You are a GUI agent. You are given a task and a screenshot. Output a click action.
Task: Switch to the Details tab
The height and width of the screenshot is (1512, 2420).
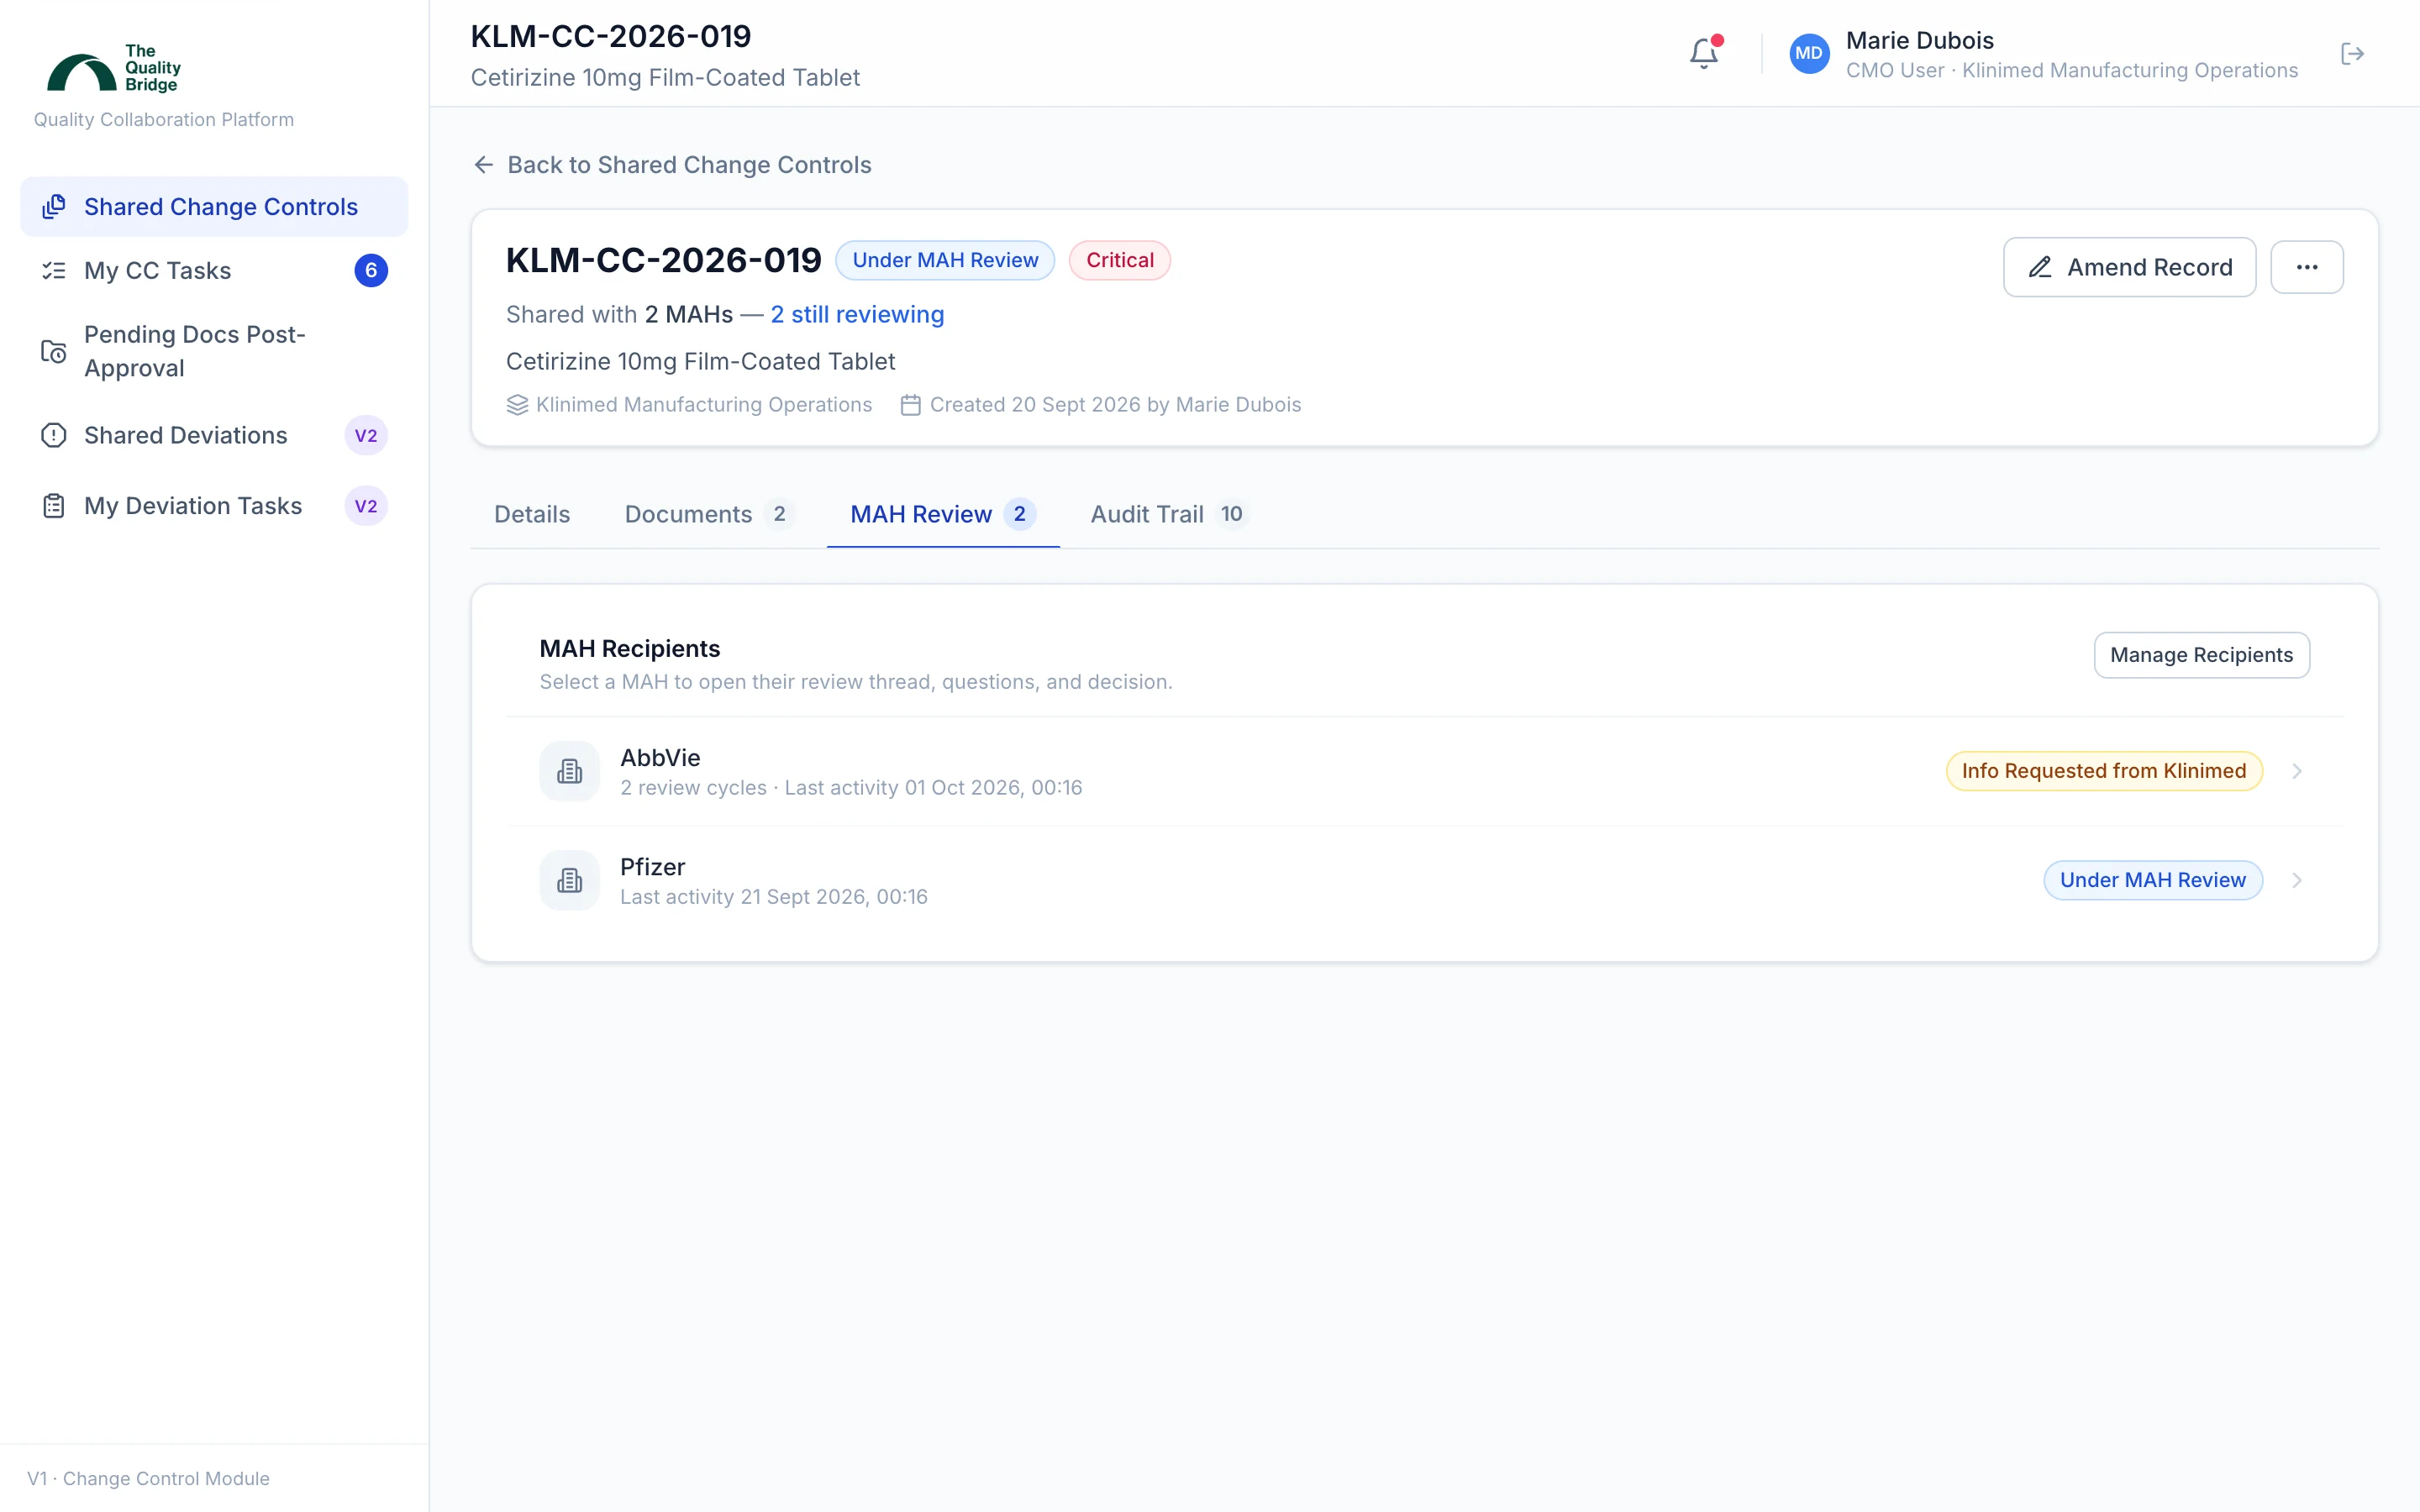[x=532, y=514]
